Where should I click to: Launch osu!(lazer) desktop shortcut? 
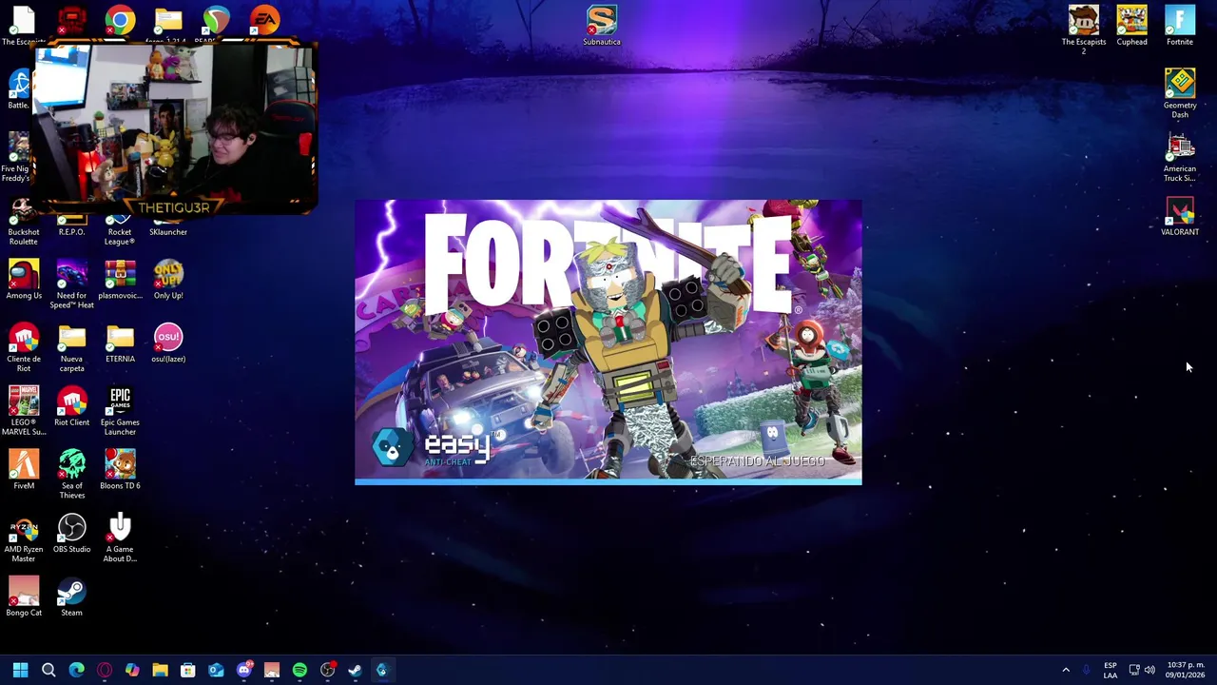168,343
